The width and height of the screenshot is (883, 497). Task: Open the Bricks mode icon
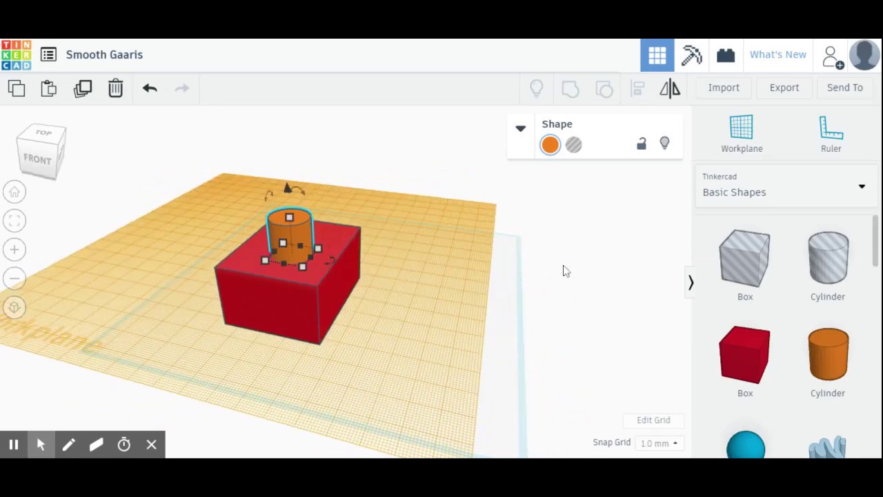pos(726,55)
